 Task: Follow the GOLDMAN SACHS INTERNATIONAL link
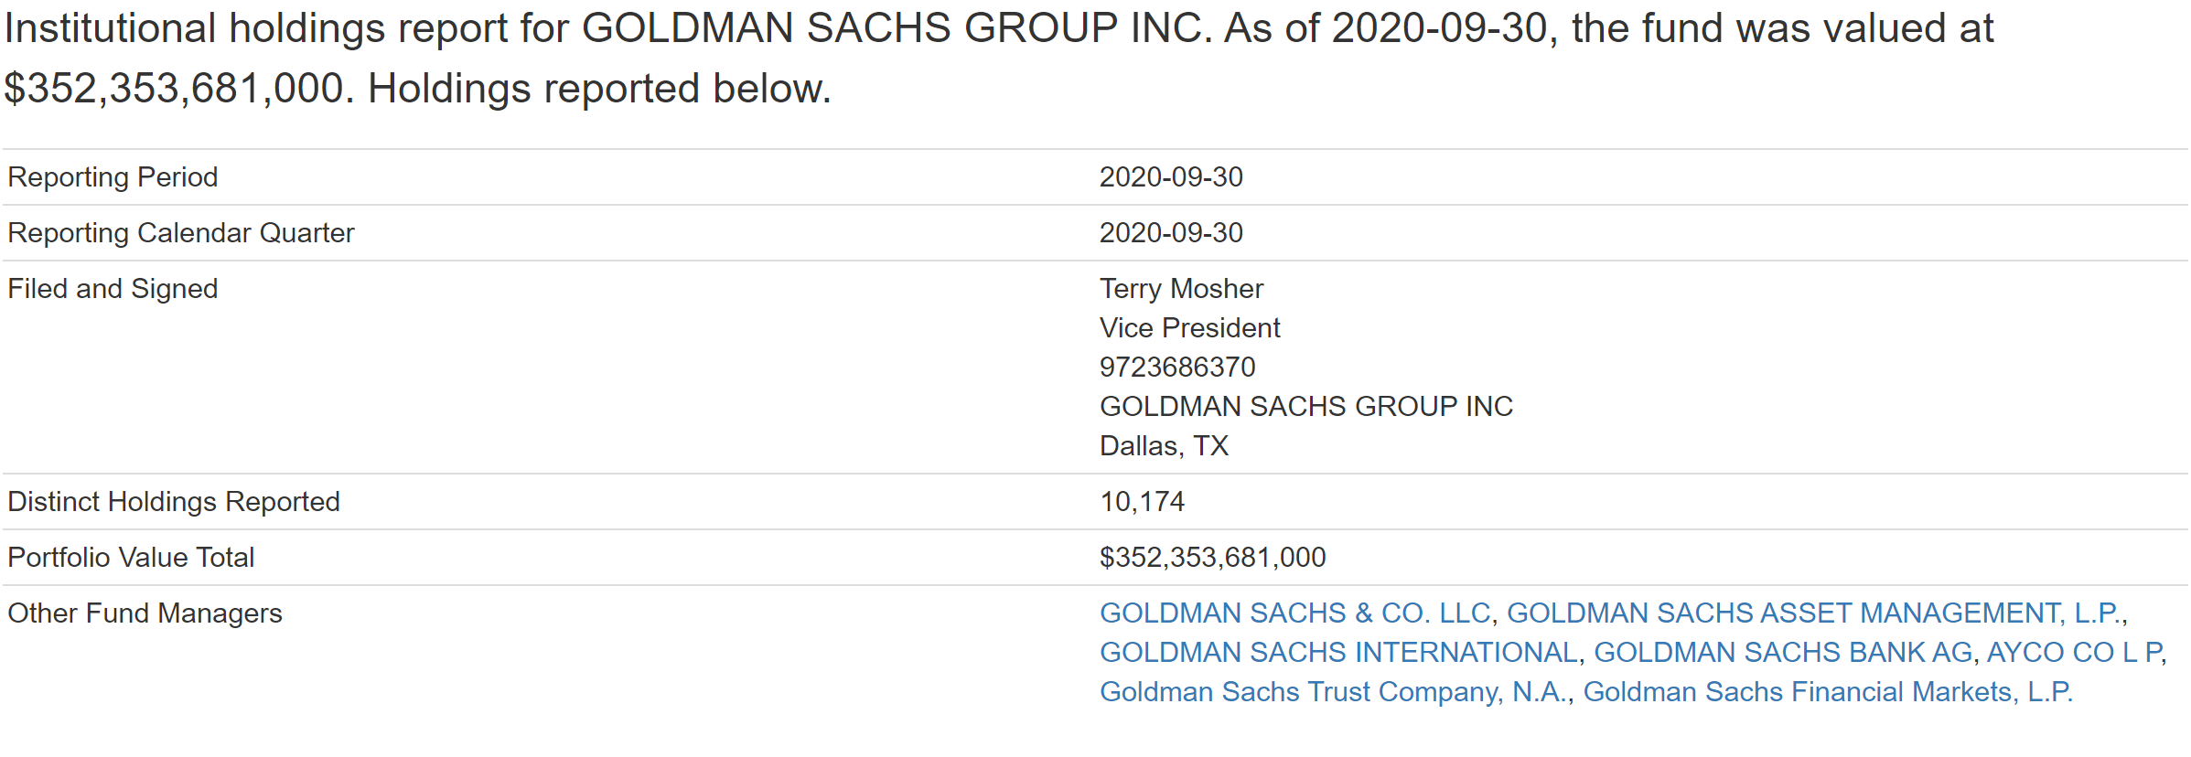pyautogui.click(x=1338, y=653)
